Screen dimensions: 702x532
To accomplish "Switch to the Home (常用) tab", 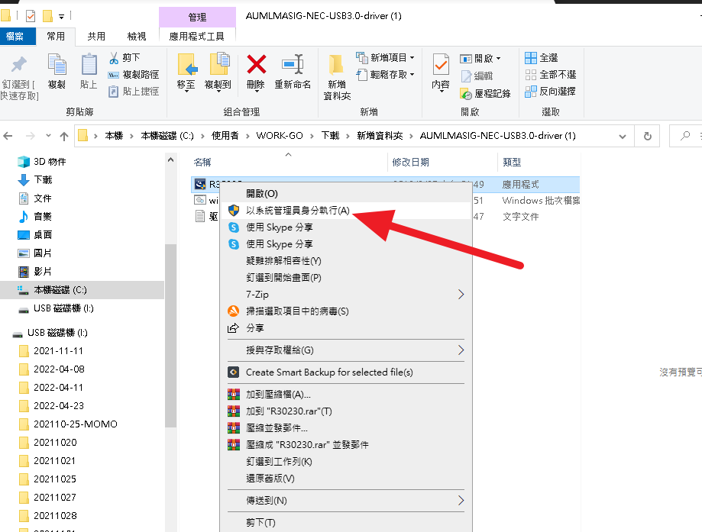I will point(56,36).
